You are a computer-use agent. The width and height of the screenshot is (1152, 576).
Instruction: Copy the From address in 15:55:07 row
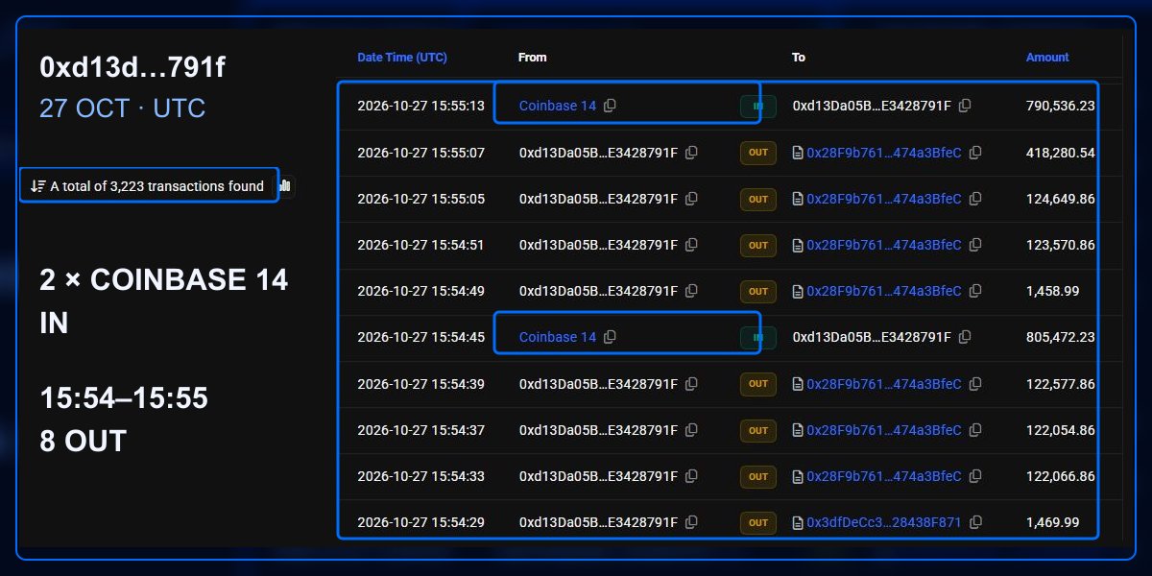pos(691,153)
